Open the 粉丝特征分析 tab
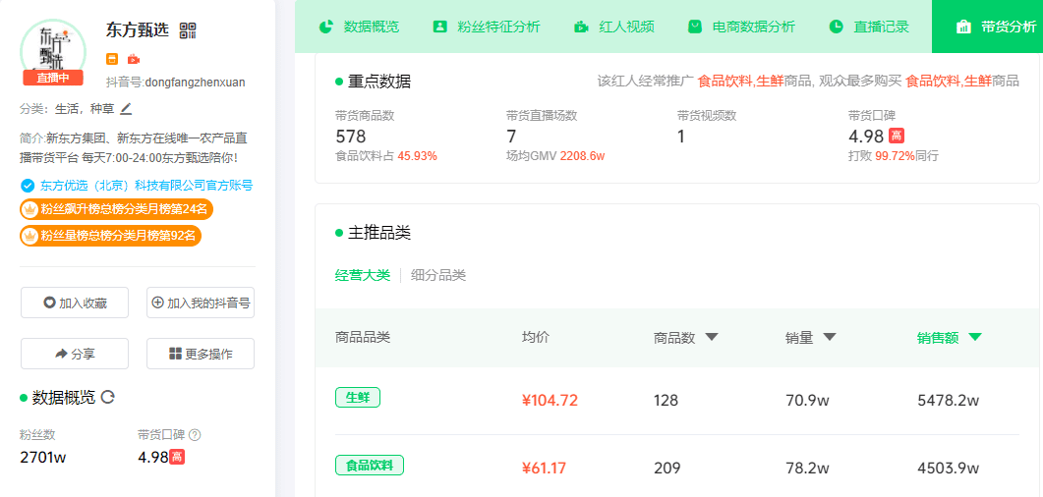This screenshot has height=497, width=1043. click(486, 27)
